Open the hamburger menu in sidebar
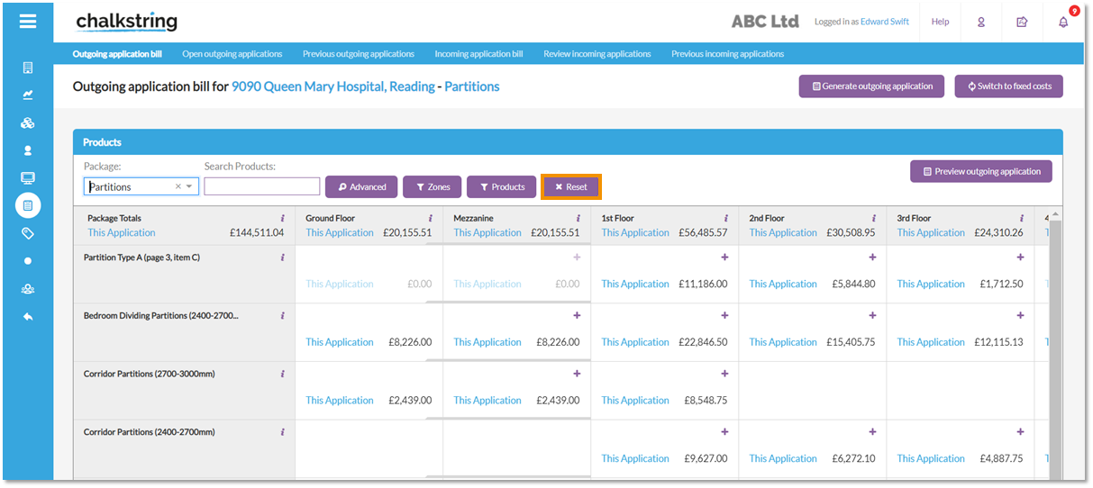Screen dimensions: 1093x488 coord(28,21)
